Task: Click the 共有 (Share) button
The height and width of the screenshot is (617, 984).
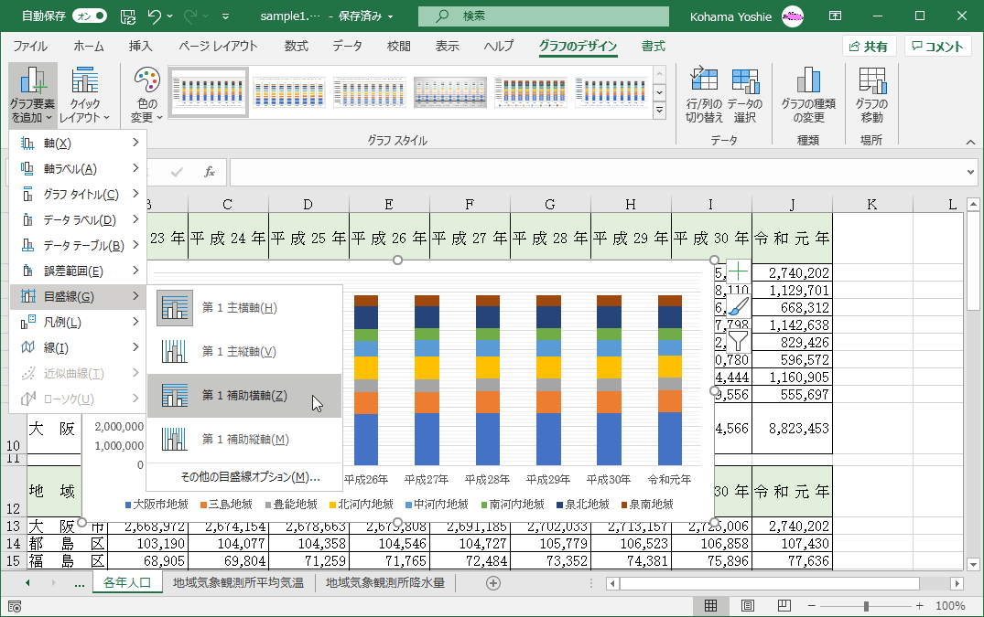Action: tap(869, 47)
